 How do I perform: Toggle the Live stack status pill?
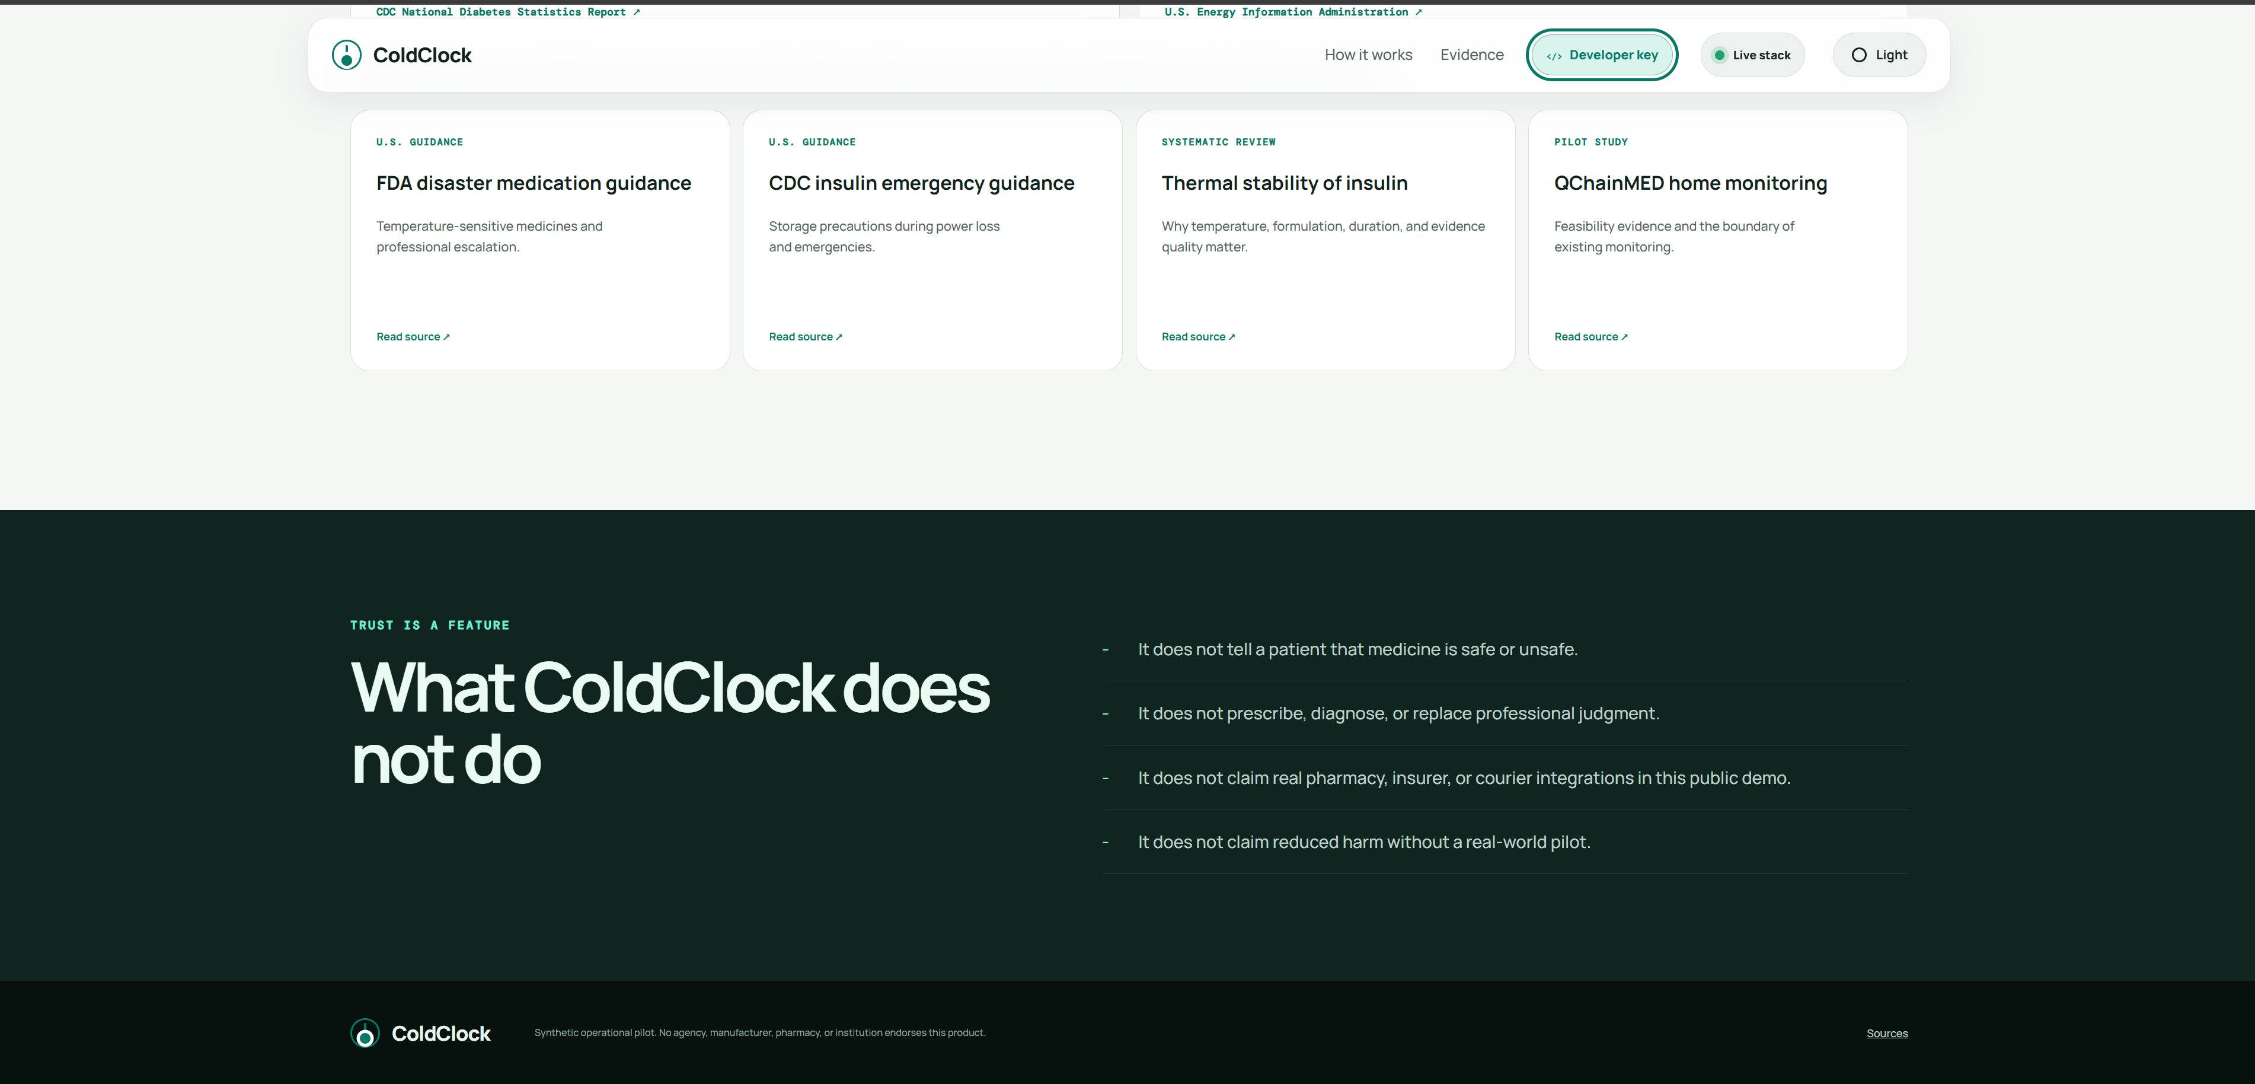(x=1752, y=55)
